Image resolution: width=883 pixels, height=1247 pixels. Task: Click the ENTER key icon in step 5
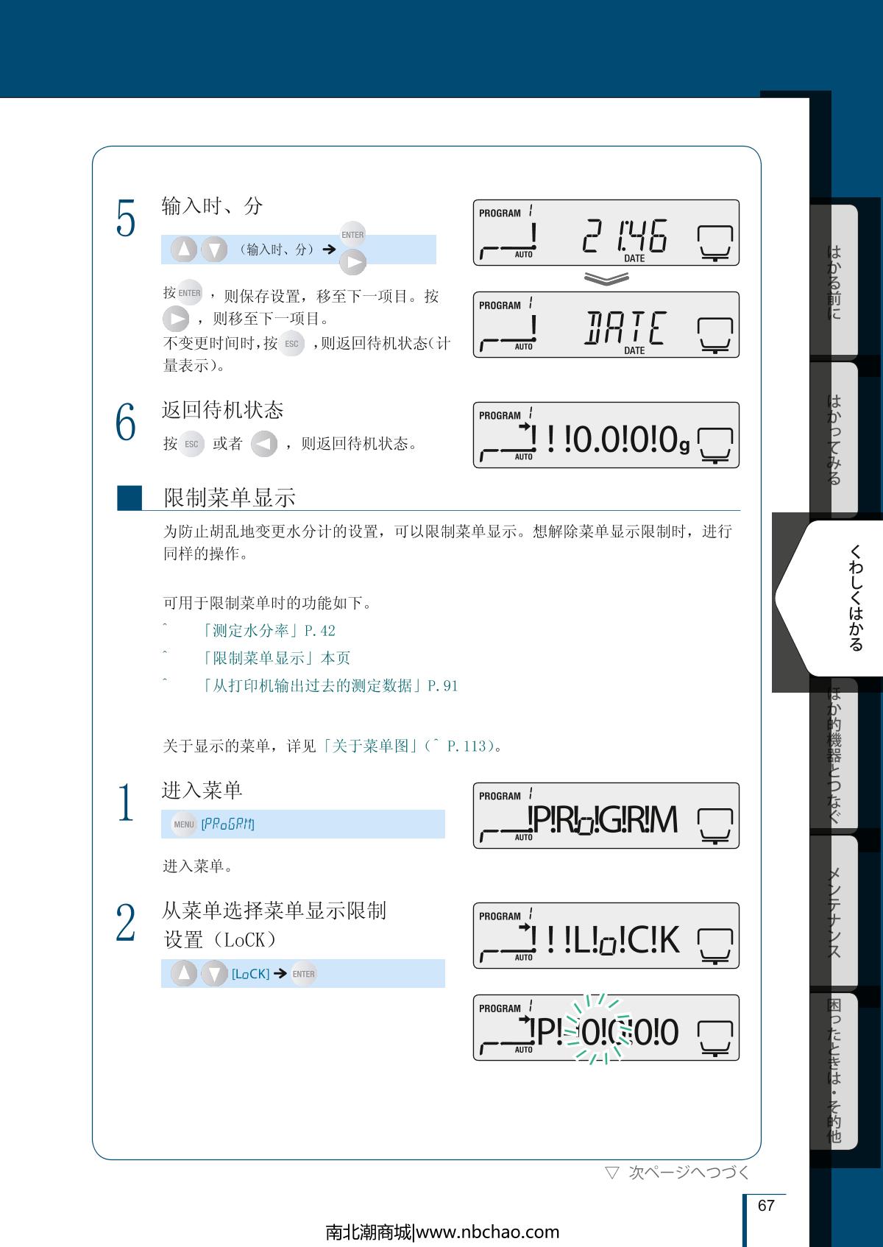click(x=352, y=235)
